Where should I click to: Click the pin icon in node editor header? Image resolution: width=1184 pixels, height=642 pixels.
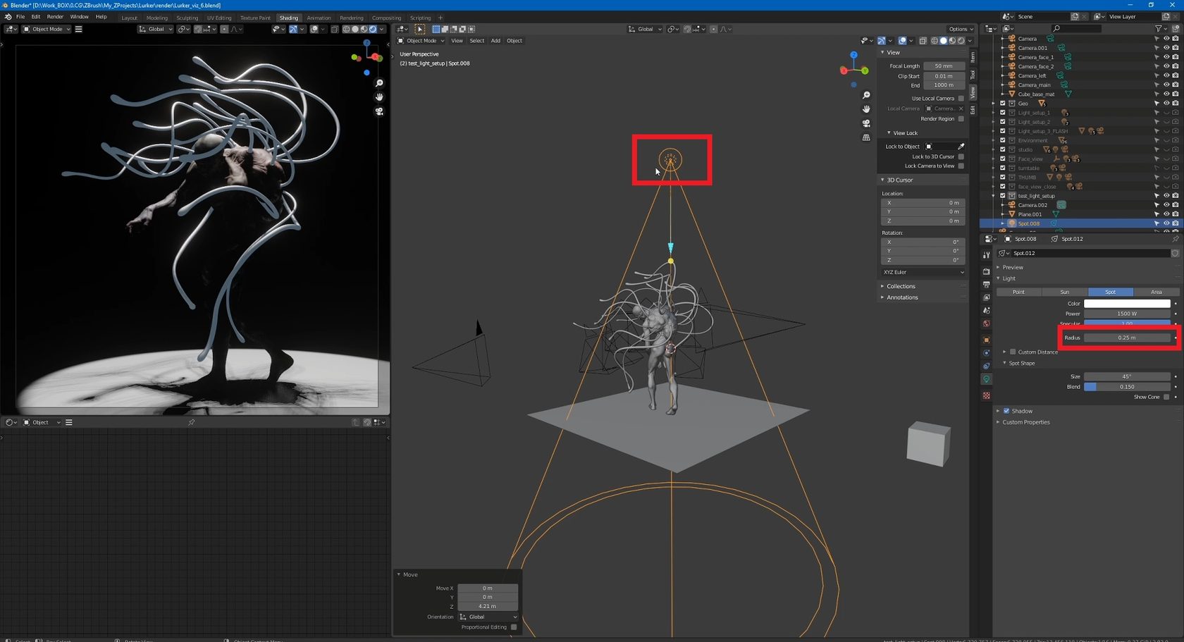coord(191,423)
